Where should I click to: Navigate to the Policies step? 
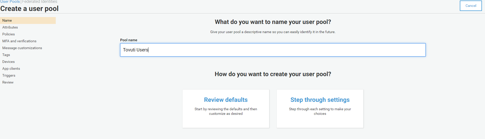(9, 34)
